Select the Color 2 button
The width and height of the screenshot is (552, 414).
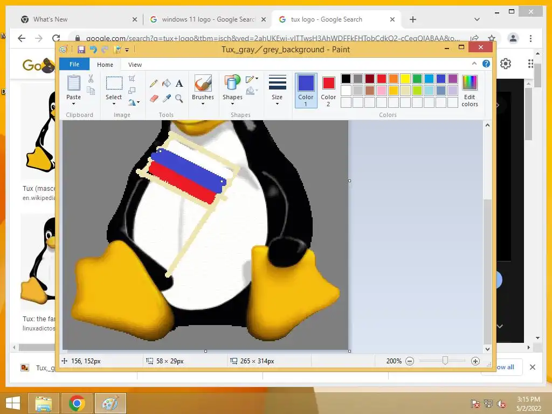pos(328,90)
